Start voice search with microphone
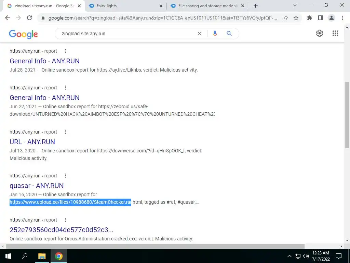This screenshot has width=350, height=263. click(x=215, y=34)
